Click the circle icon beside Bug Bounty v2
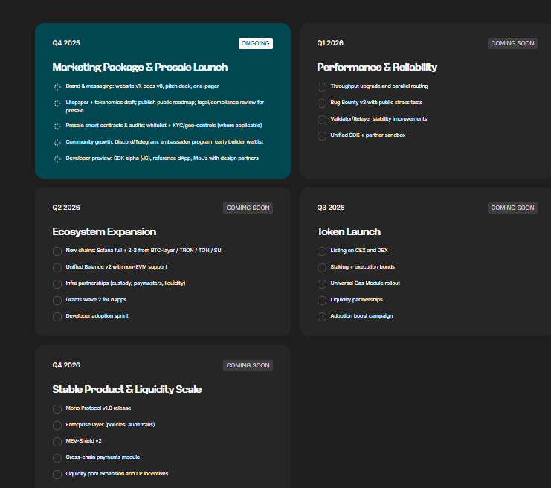 coord(322,103)
